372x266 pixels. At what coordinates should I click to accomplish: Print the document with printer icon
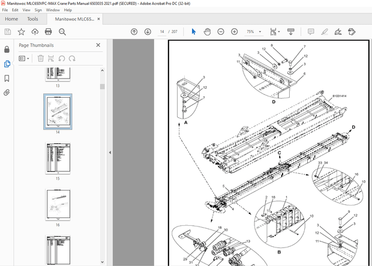[49, 32]
